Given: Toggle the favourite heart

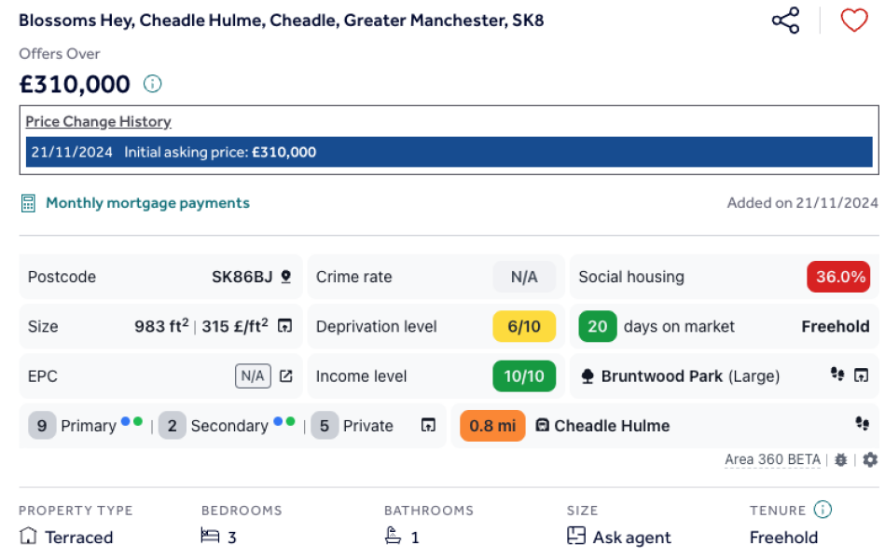Looking at the screenshot, I should point(853,20).
